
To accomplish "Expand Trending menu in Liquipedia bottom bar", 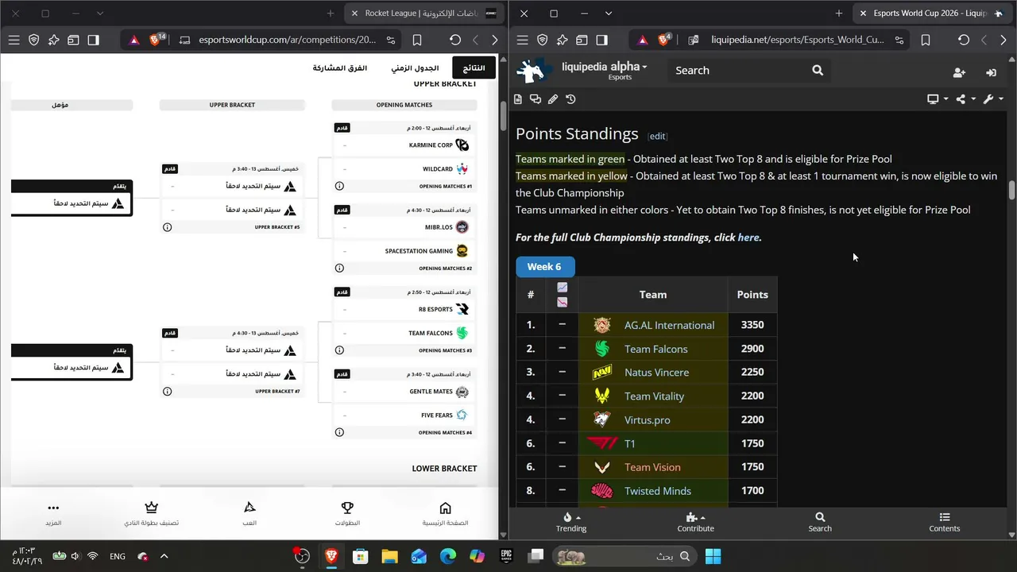I will [571, 522].
